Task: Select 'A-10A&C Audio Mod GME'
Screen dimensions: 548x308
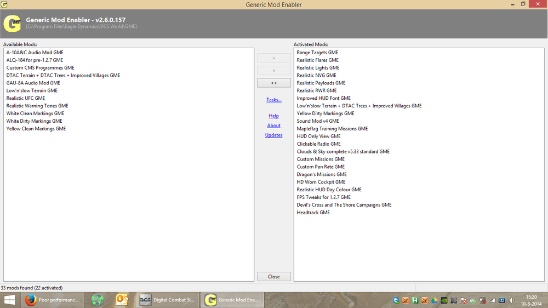Action: click(x=35, y=53)
